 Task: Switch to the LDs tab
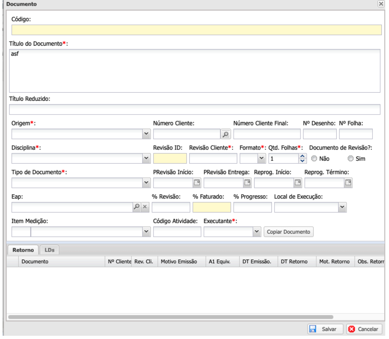point(49,250)
